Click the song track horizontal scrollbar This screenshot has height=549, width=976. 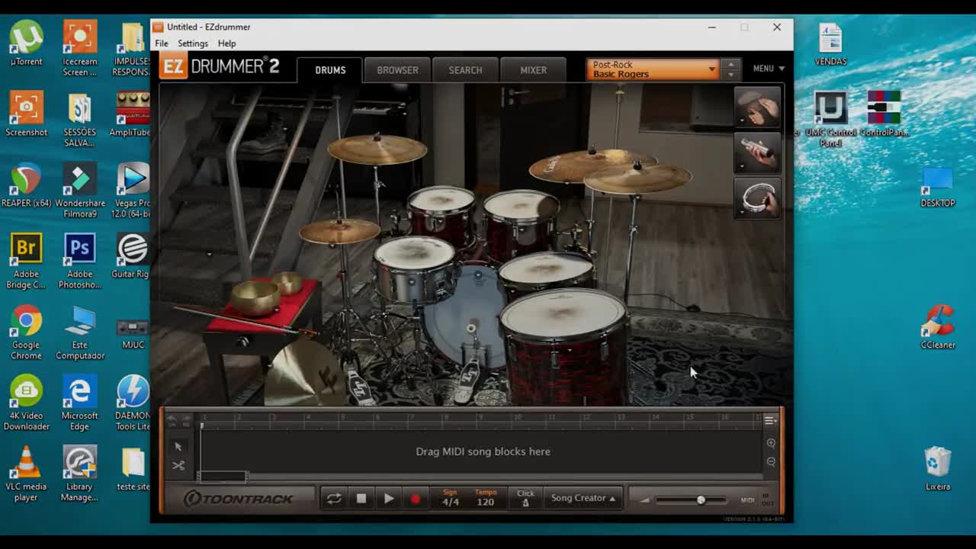coord(223,477)
